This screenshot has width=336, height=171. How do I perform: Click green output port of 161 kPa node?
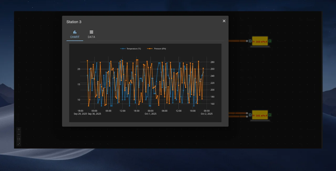click(270, 115)
